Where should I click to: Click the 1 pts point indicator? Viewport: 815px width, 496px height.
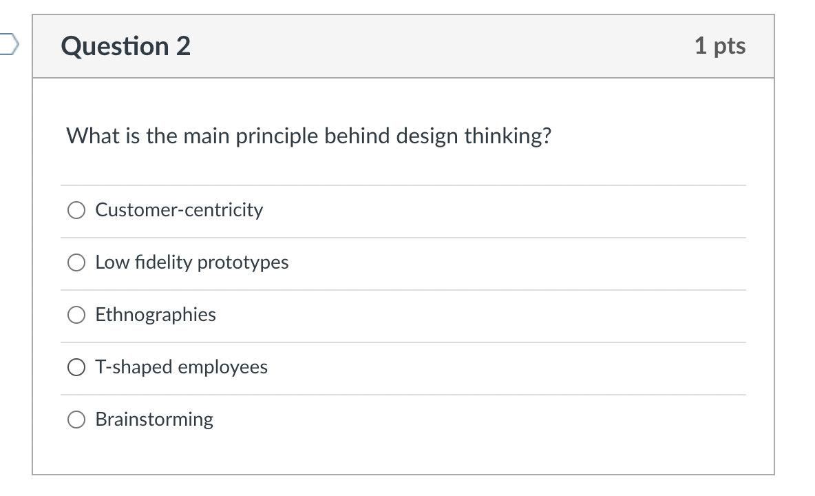tap(721, 45)
